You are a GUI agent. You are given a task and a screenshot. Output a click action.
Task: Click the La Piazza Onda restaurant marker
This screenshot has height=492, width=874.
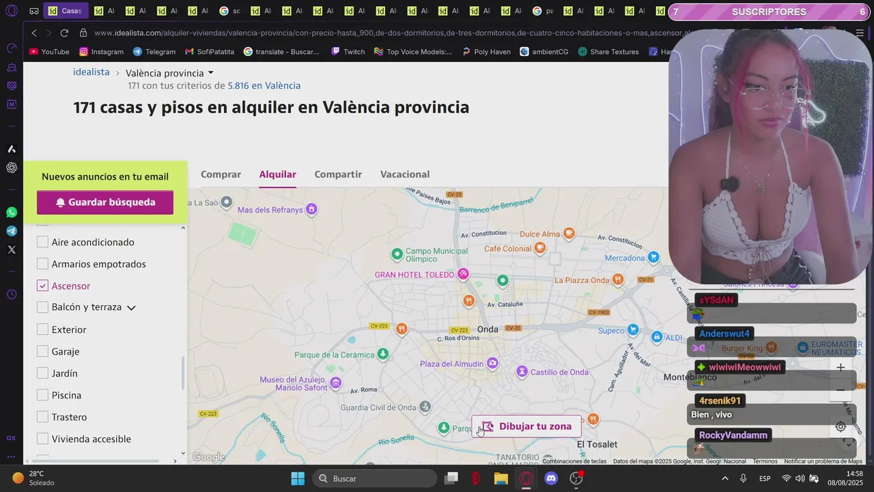point(618,279)
